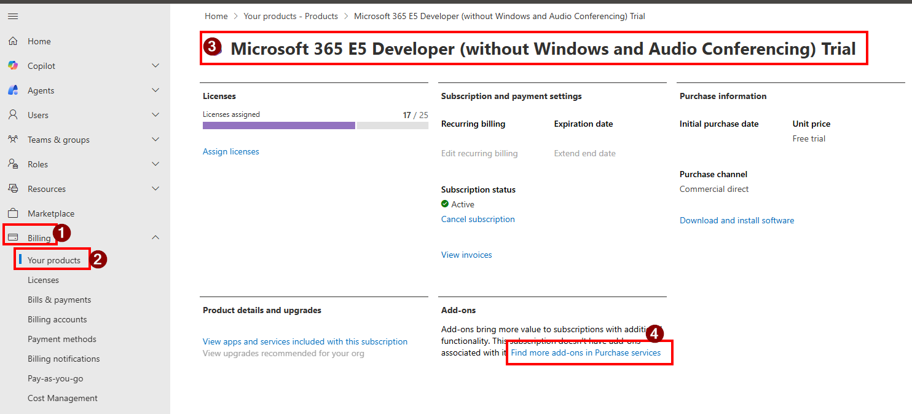Select Your products under Billing
912x414 pixels.
pyautogui.click(x=54, y=260)
